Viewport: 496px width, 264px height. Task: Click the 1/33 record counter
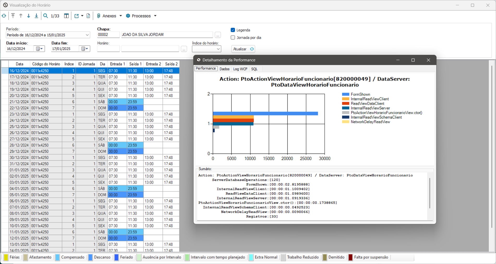pos(55,16)
